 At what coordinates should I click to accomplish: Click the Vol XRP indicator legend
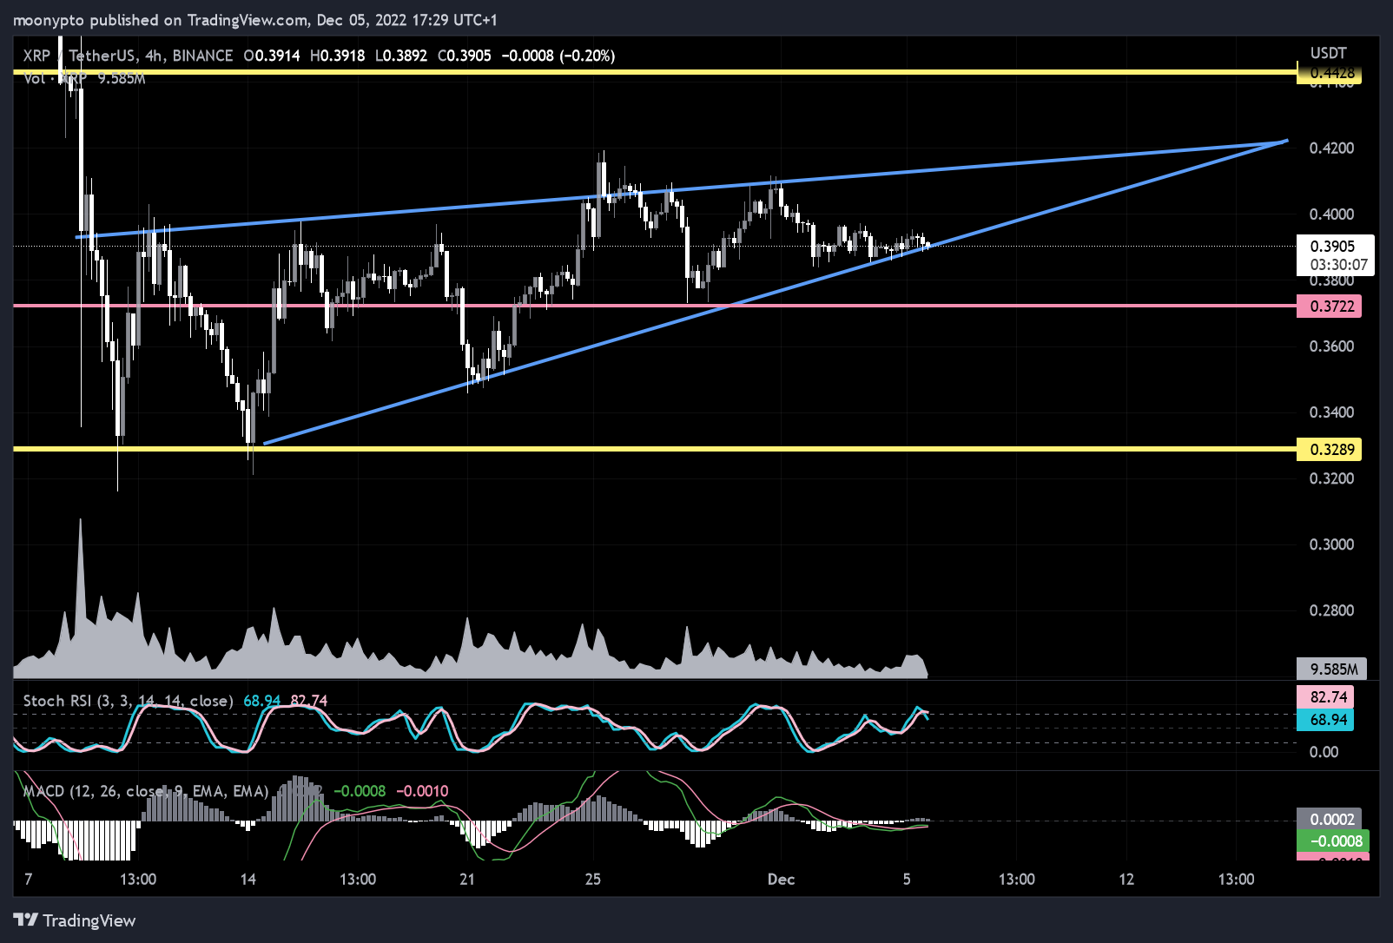point(84,78)
